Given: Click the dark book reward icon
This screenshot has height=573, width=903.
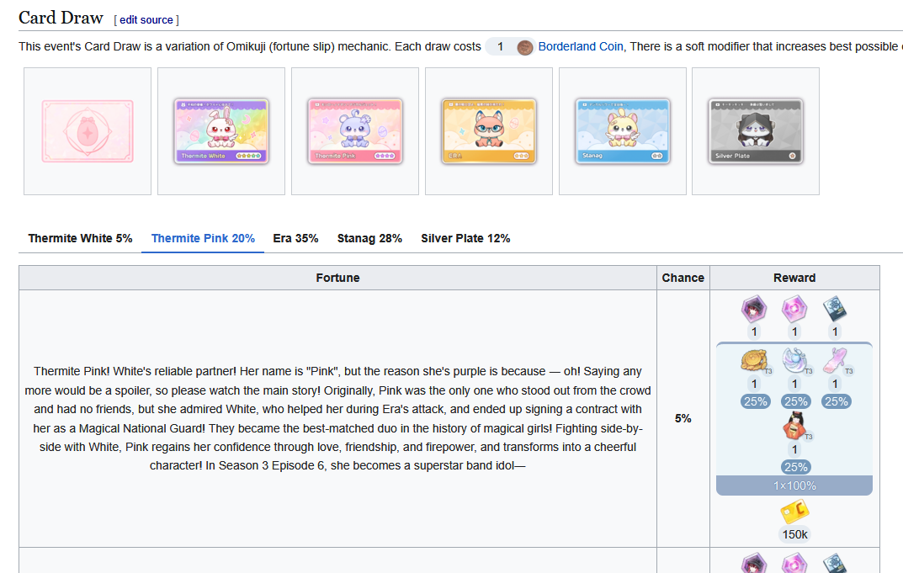Looking at the screenshot, I should [x=835, y=310].
